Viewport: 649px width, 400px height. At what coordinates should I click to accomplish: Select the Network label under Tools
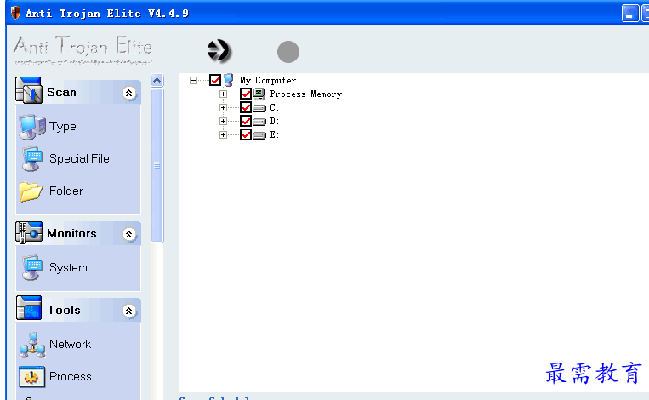pos(70,344)
